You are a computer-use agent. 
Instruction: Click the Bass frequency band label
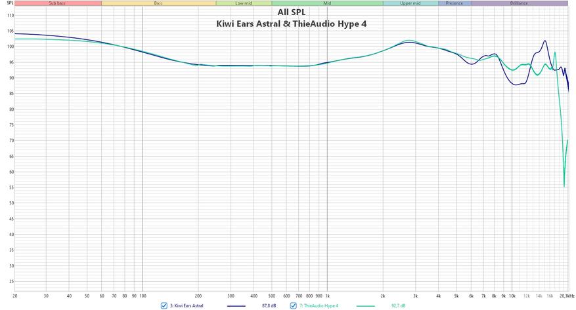coord(158,3)
